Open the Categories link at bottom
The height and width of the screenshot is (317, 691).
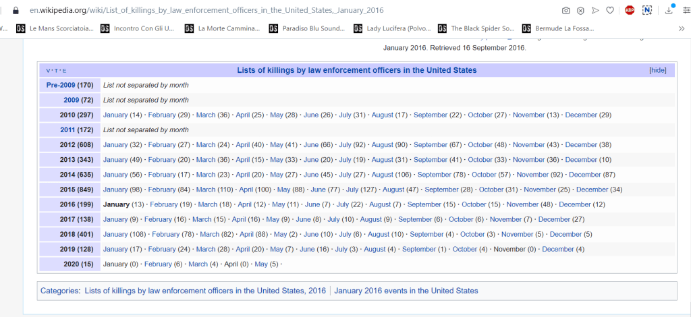point(59,291)
